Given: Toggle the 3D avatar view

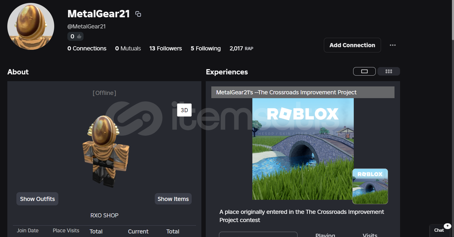Looking at the screenshot, I should click(x=184, y=110).
